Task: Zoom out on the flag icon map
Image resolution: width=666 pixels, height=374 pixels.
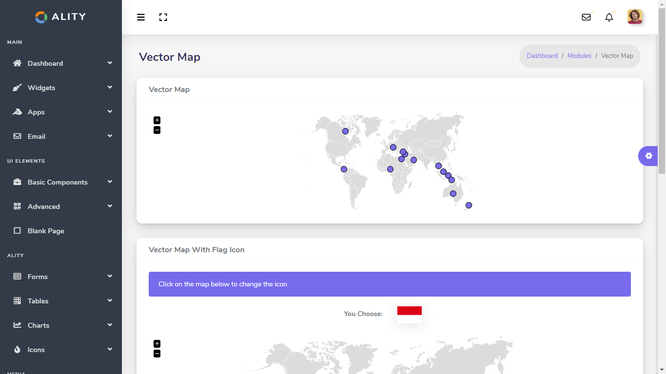Action: tap(157, 354)
